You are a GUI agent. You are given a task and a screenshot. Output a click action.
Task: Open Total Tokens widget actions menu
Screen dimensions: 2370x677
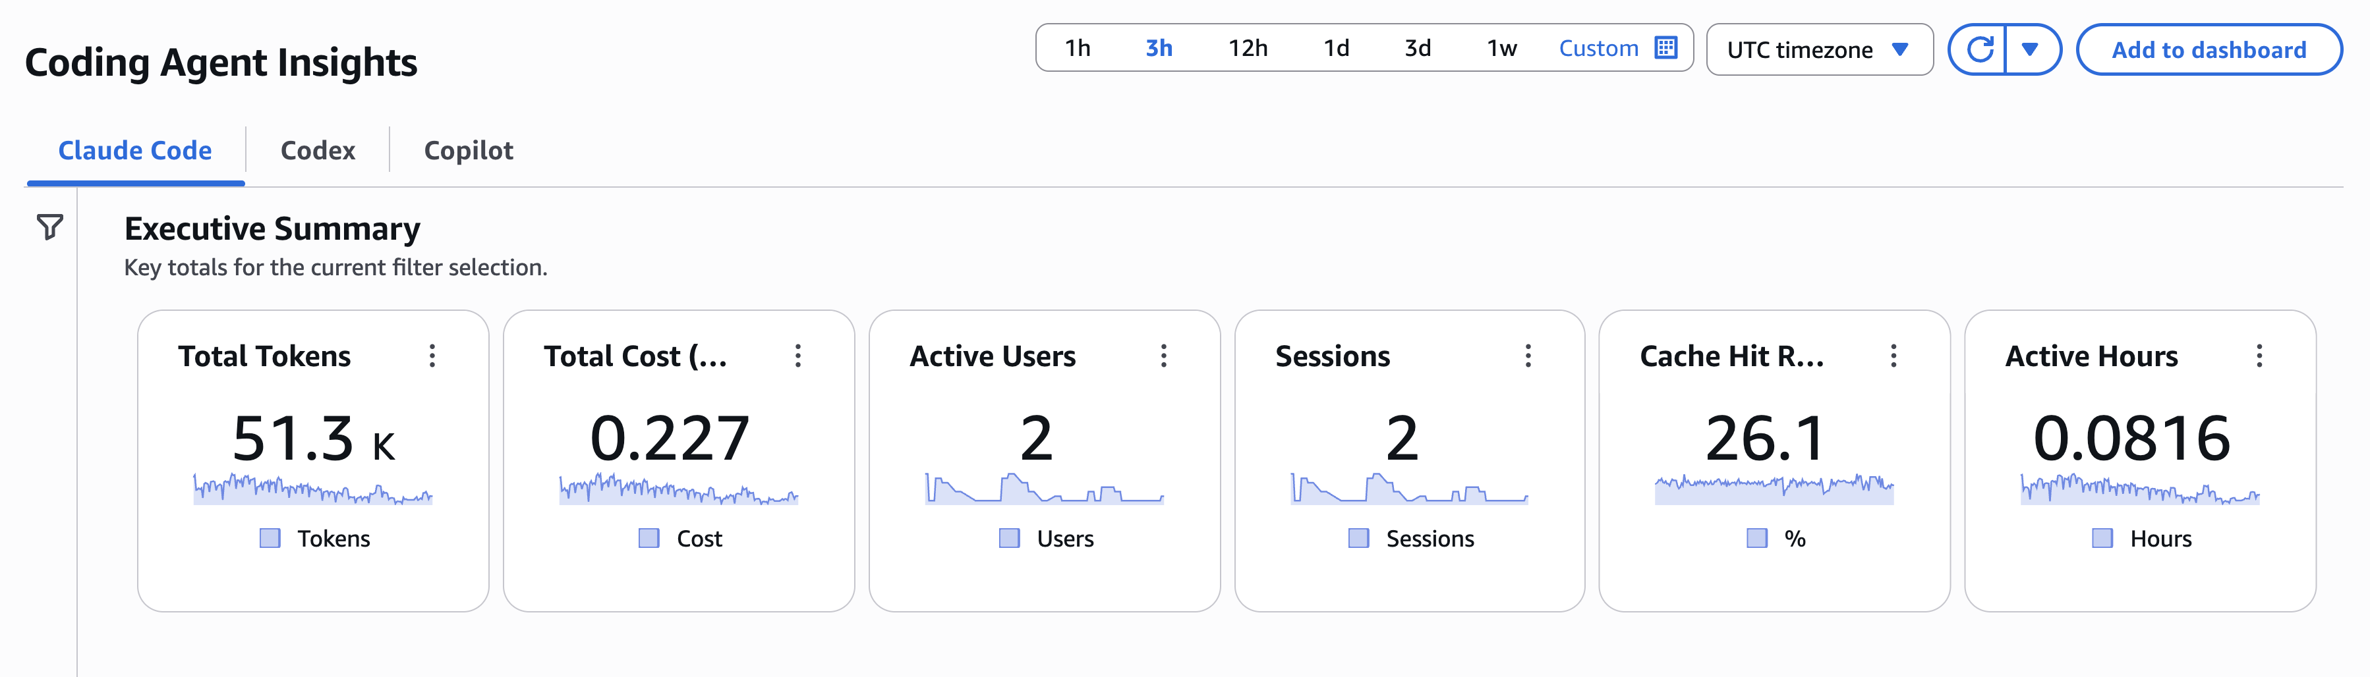pos(432,356)
